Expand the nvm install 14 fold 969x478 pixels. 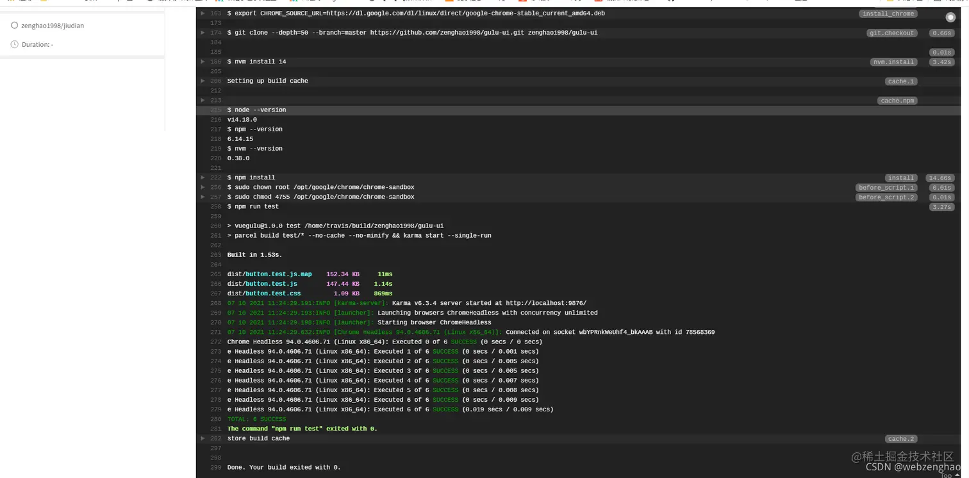coord(203,62)
